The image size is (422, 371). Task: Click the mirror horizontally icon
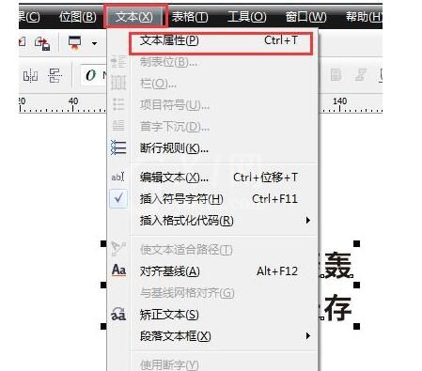(x=30, y=75)
